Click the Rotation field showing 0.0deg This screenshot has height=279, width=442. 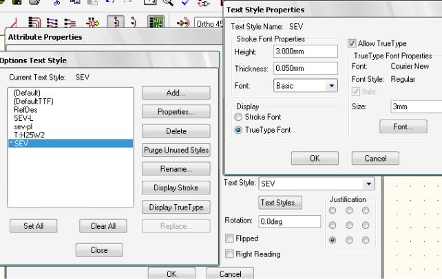[289, 221]
